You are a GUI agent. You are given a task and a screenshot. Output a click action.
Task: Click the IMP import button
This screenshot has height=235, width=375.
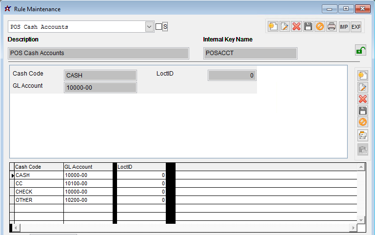pos(344,27)
